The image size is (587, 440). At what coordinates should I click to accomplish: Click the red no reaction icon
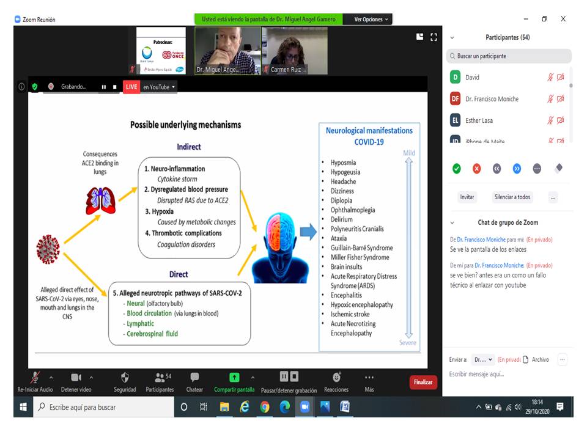pyautogui.click(x=476, y=169)
